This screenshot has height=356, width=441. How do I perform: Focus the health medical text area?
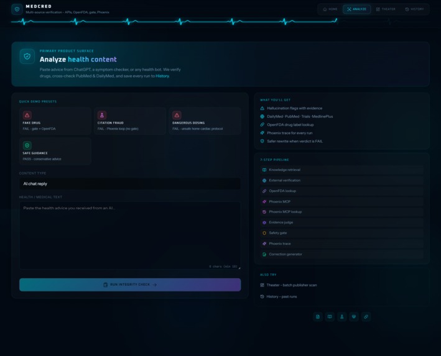click(x=130, y=235)
